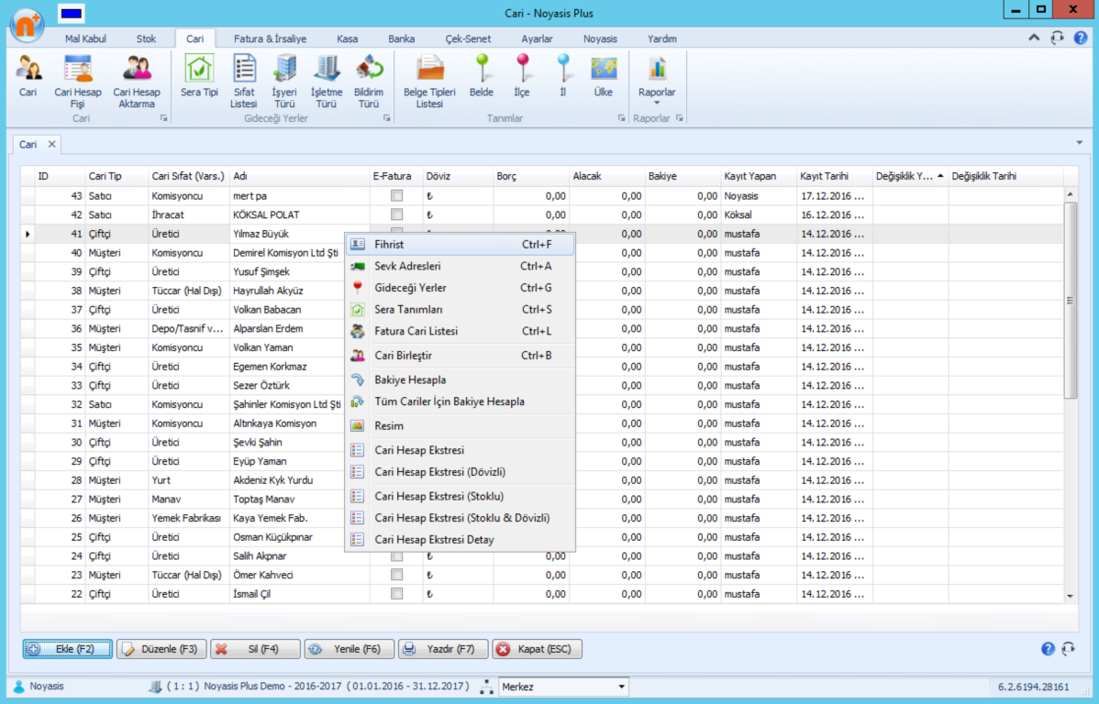Image resolution: width=1099 pixels, height=704 pixels.
Task: Click the company books icon in status bar
Action: tap(156, 687)
